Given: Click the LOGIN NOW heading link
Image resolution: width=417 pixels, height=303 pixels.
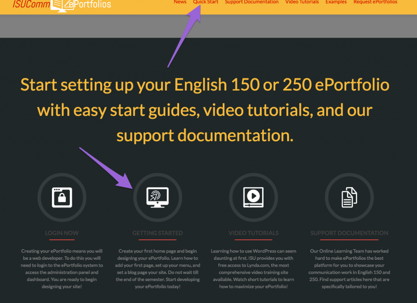Looking at the screenshot, I should [62, 233].
